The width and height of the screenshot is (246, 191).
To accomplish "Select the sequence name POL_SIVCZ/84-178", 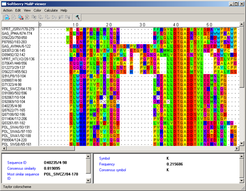I will click(x=17, y=89).
